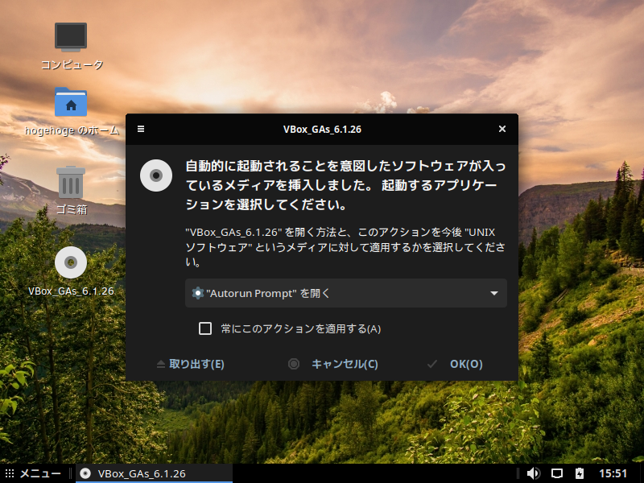Click the large disc icon in the dialog

(x=156, y=175)
